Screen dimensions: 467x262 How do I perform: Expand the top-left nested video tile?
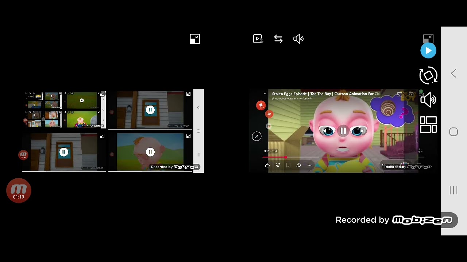tap(103, 94)
